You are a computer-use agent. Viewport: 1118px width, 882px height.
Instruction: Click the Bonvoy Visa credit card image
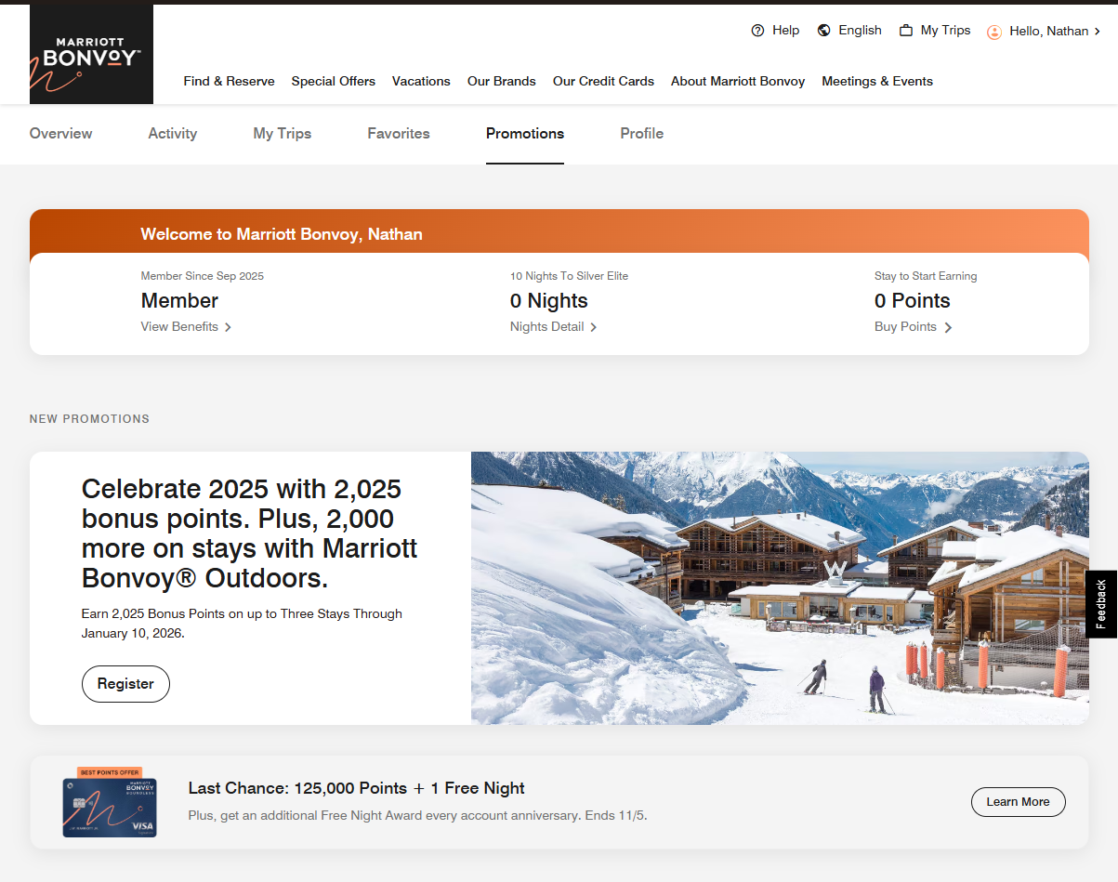(110, 808)
